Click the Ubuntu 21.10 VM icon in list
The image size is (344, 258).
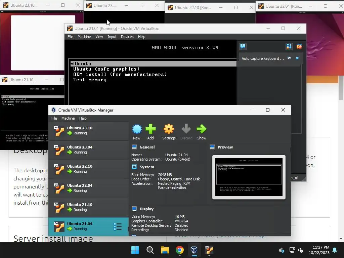click(x=59, y=207)
